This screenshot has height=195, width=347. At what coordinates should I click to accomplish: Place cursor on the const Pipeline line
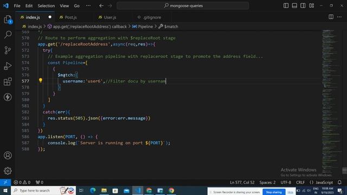click(x=67, y=63)
